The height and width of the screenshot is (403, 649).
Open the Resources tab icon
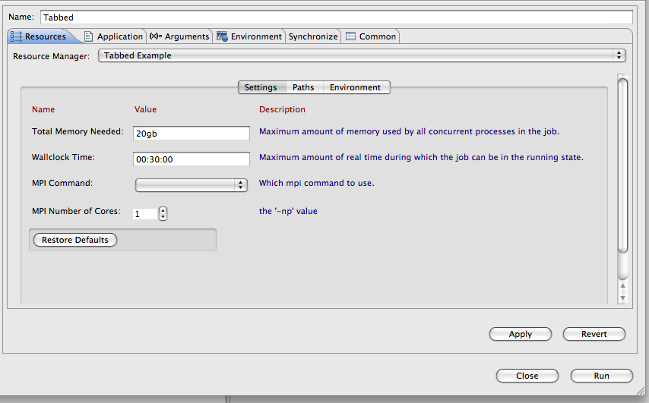(16, 36)
